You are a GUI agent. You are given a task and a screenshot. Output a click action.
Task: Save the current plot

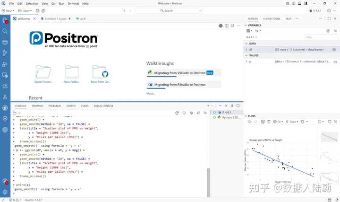[x=263, y=122]
